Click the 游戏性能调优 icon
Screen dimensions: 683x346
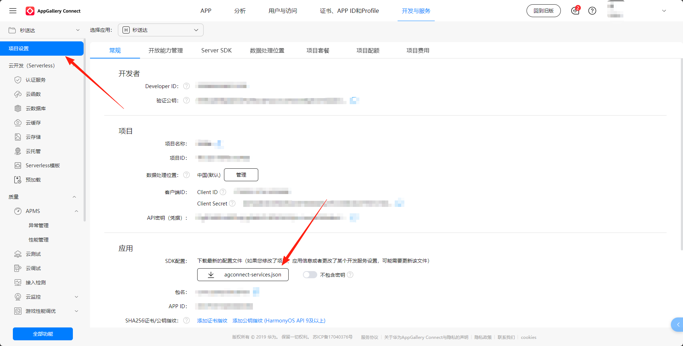(x=18, y=311)
